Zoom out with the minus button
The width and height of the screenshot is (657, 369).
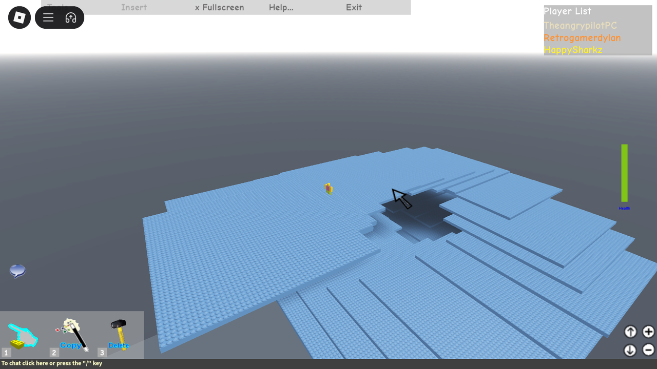click(649, 350)
